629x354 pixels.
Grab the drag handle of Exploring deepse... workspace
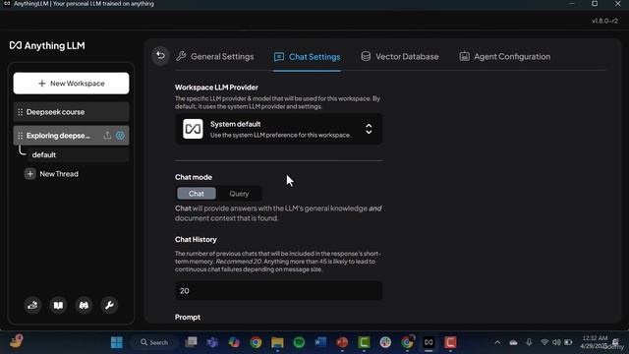pyautogui.click(x=20, y=136)
